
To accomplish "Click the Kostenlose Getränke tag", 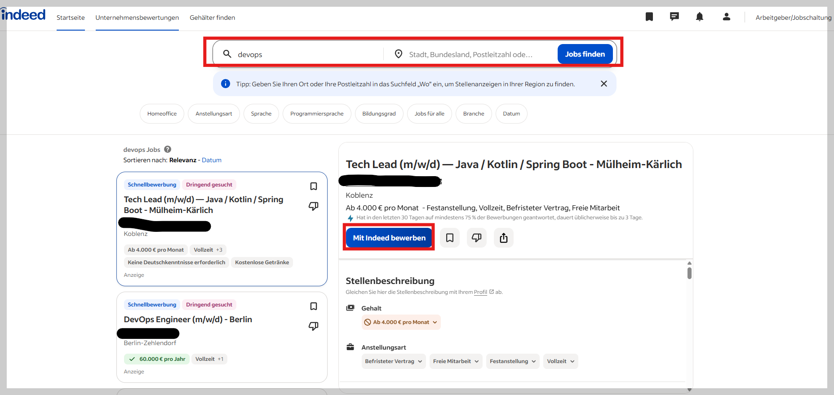I will click(262, 262).
